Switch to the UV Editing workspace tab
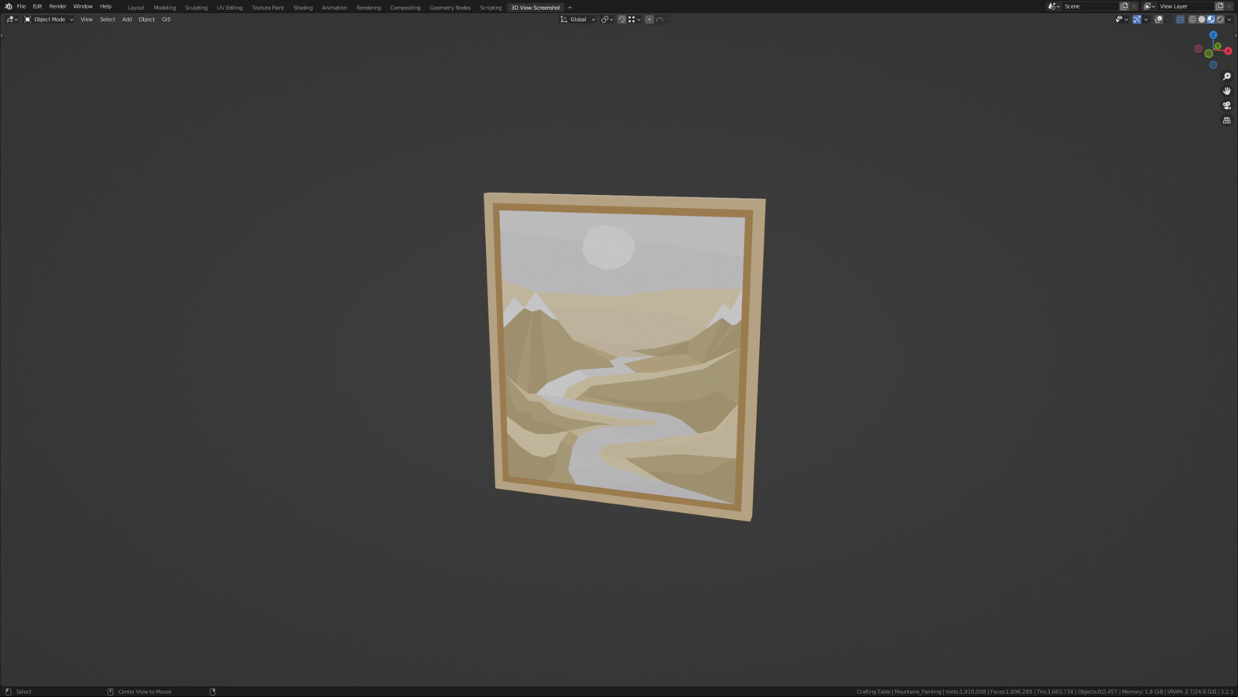 click(230, 8)
